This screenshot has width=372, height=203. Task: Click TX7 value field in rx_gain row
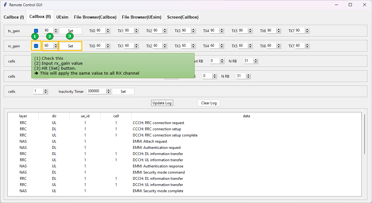pyautogui.click(x=300, y=46)
